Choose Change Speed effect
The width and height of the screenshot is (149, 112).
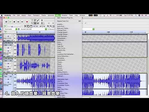[x=68, y=32]
